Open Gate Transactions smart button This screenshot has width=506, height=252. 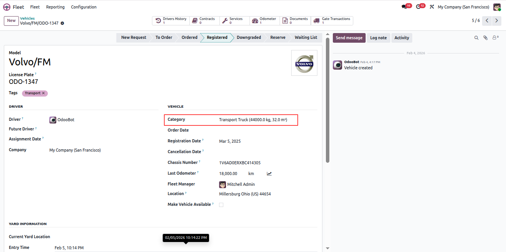[332, 21]
